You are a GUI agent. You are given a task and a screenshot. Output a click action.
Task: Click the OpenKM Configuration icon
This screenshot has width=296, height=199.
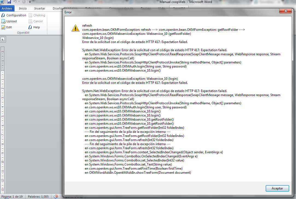3,15
